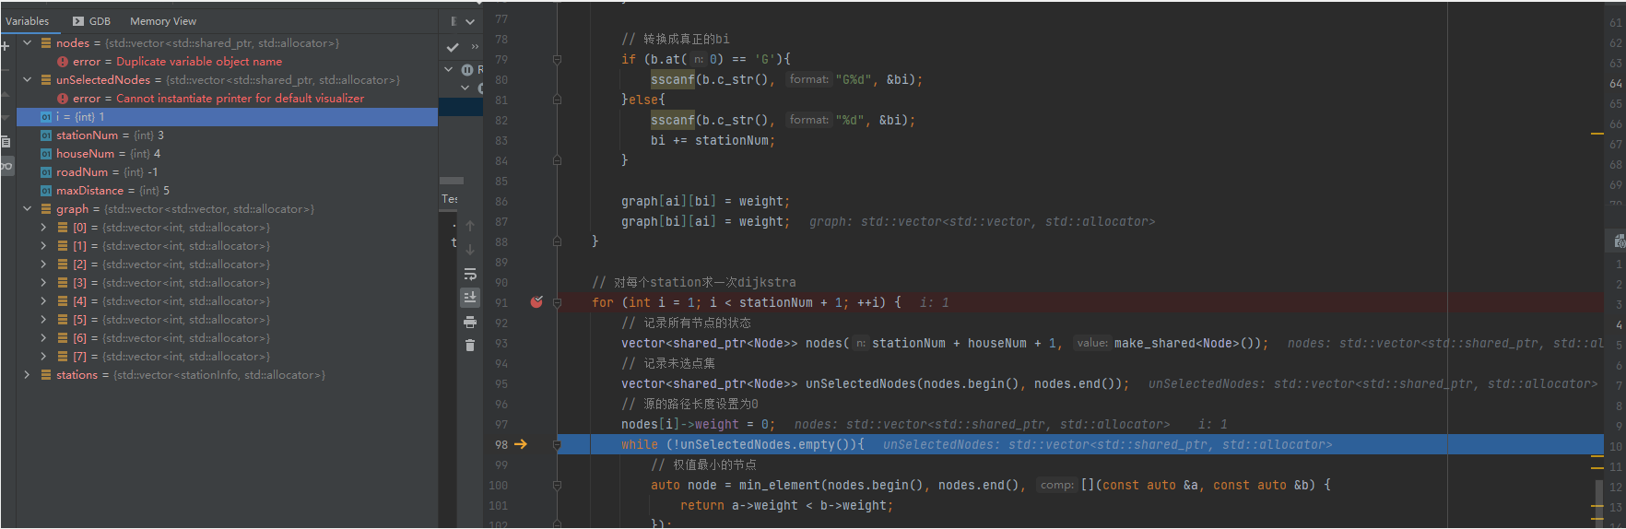Image resolution: width=1626 pixels, height=529 pixels.
Task: Clear console with trash icon
Action: [x=470, y=346]
